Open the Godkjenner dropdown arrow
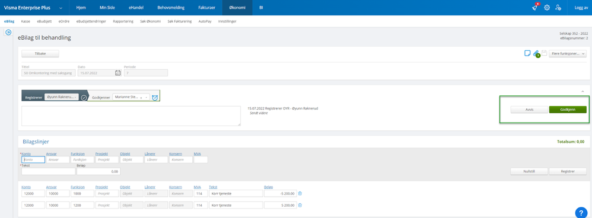592x218 pixels. pyautogui.click(x=147, y=97)
